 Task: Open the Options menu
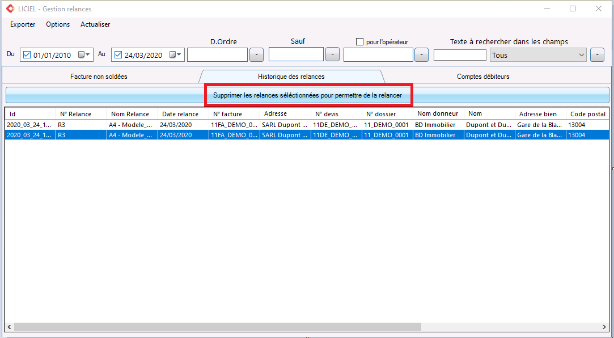coord(58,24)
